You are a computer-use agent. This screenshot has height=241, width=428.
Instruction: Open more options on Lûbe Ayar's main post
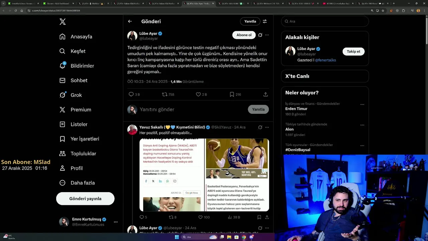coord(267,35)
